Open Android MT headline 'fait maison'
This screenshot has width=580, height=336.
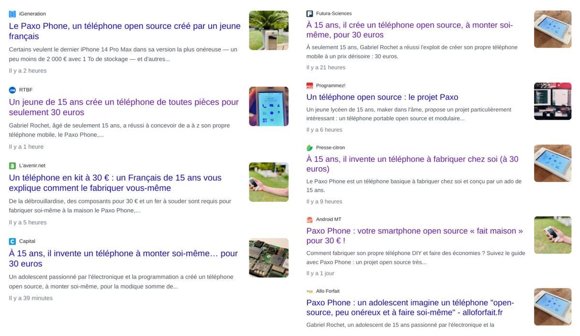415,236
